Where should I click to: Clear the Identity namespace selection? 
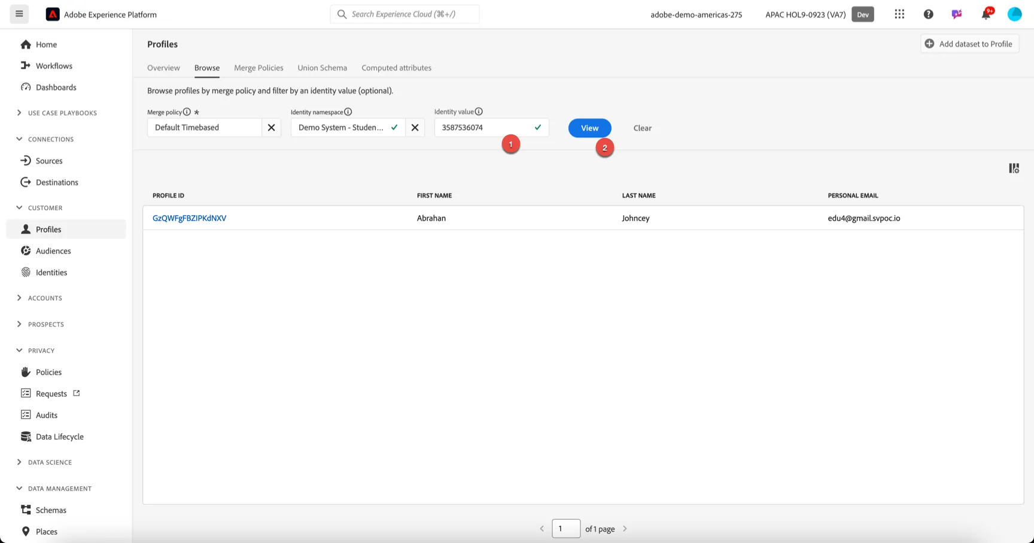pyautogui.click(x=415, y=127)
